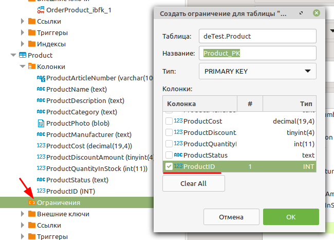Viewport: 334px width, 240px height.
Task: Collapse the Product table node
Action: 13,55
